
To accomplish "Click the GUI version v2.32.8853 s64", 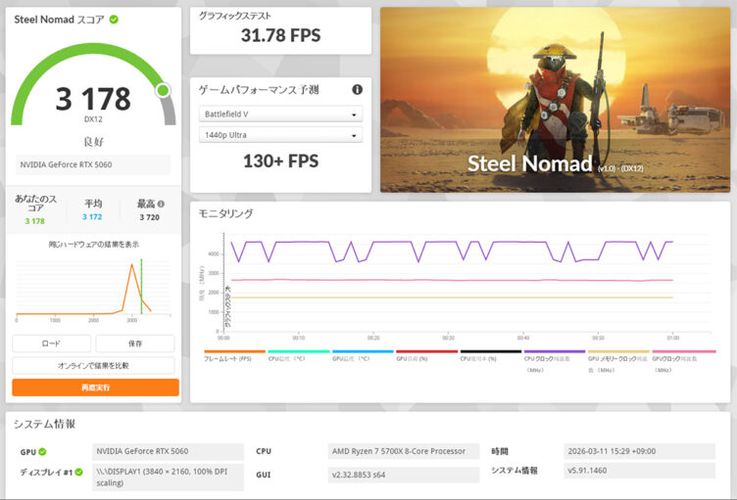I will click(403, 476).
